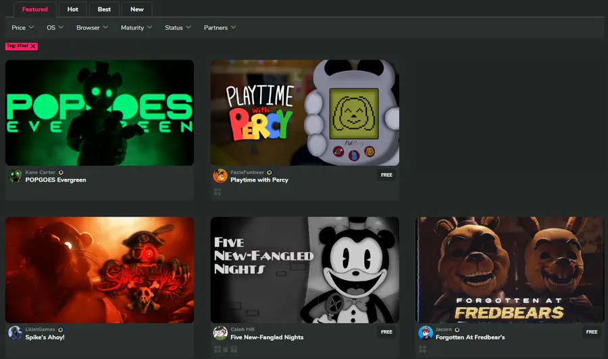Screen dimensions: 608x359
Task: Click verified badge next to FazieFunbear
Action: pos(269,172)
